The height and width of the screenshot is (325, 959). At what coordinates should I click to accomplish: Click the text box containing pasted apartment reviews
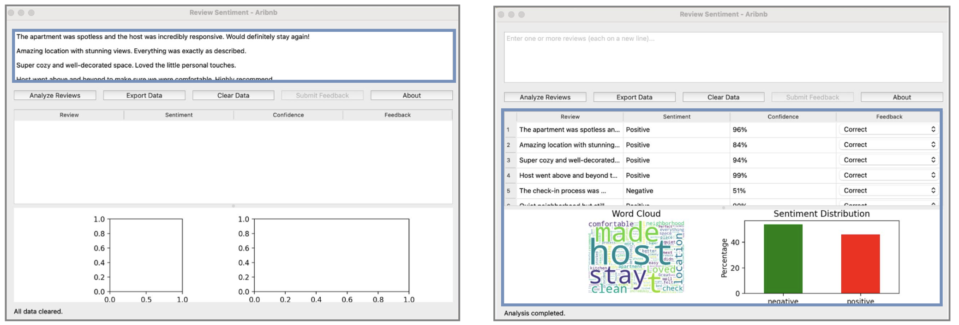234,56
